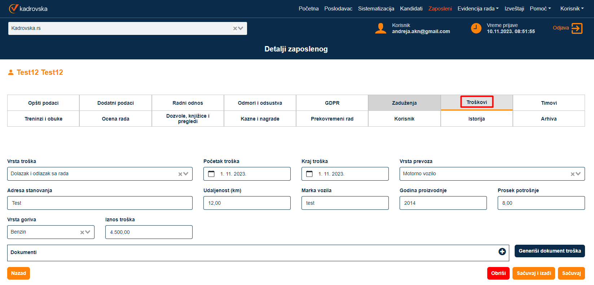This screenshot has width=594, height=285.
Task: Click the login time clock icon
Action: [476, 28]
